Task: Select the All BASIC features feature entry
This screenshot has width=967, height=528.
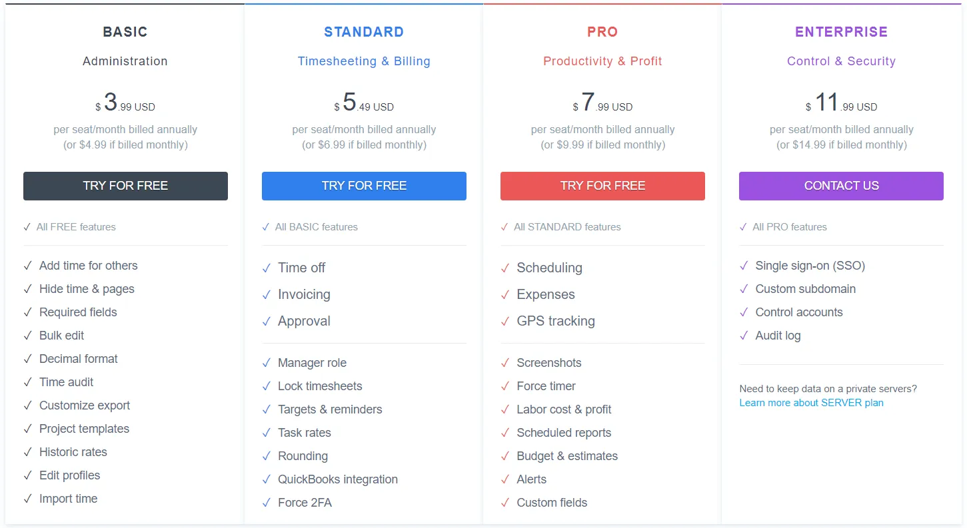Action: click(x=310, y=226)
